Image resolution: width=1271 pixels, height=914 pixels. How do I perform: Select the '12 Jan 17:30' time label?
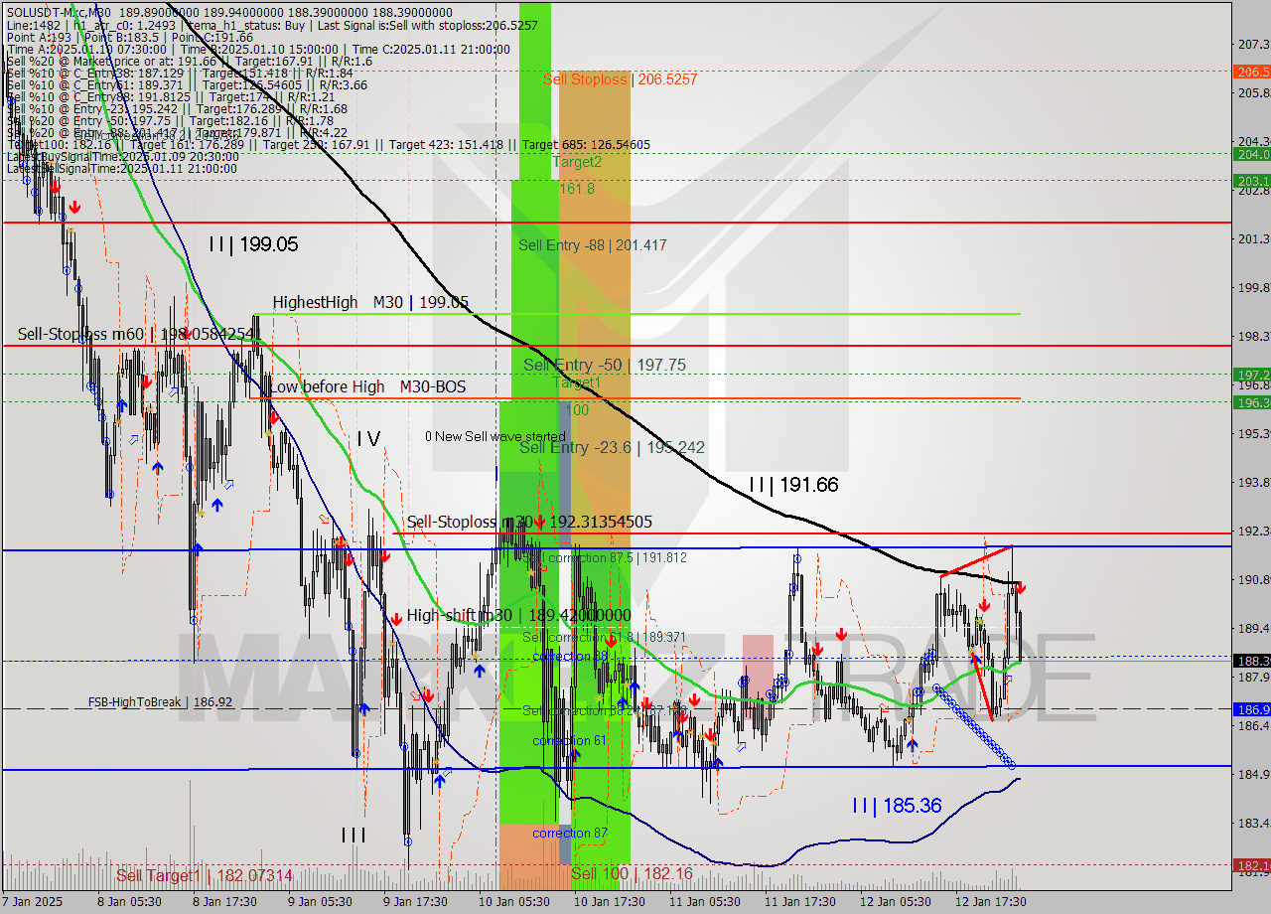pyautogui.click(x=990, y=901)
